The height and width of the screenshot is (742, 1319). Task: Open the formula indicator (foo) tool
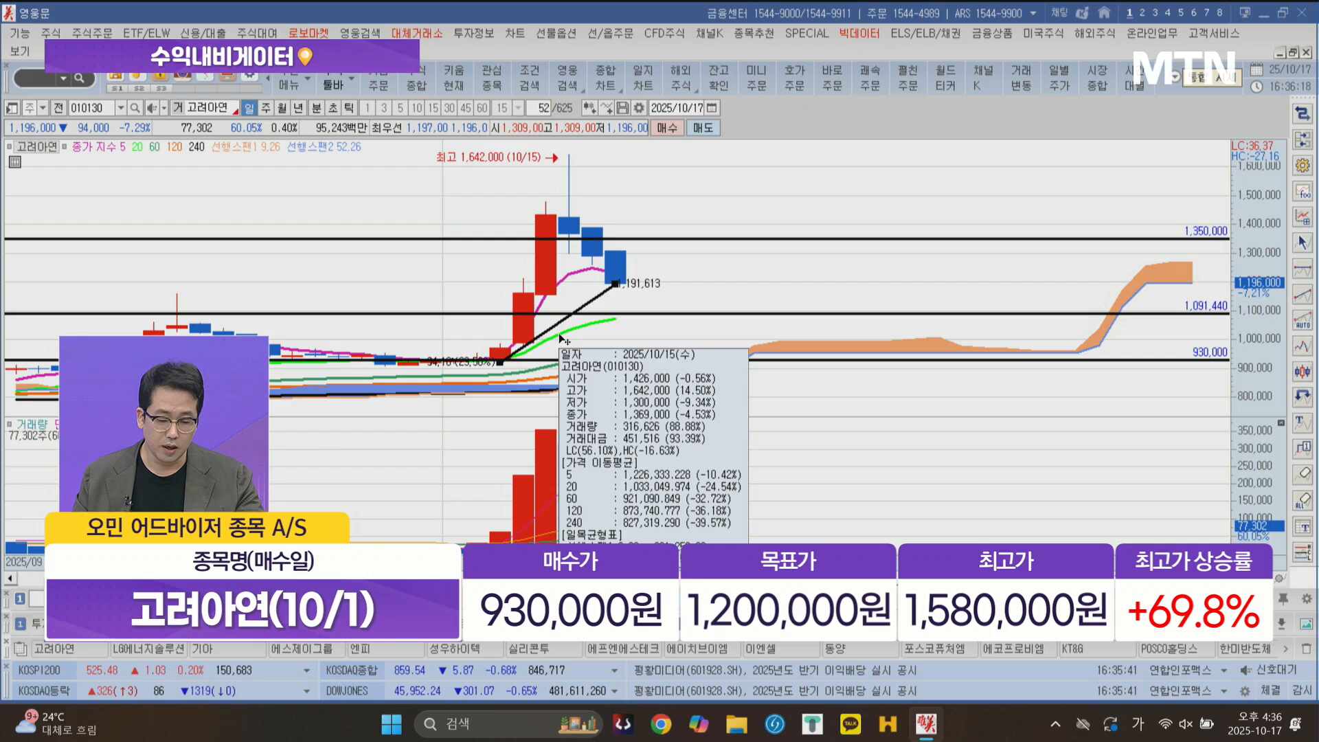1303,192
